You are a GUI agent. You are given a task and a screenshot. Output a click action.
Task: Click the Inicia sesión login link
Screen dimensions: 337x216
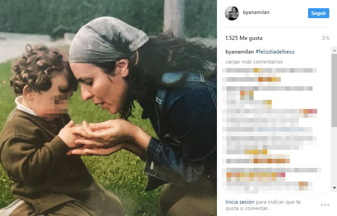[x=240, y=202]
